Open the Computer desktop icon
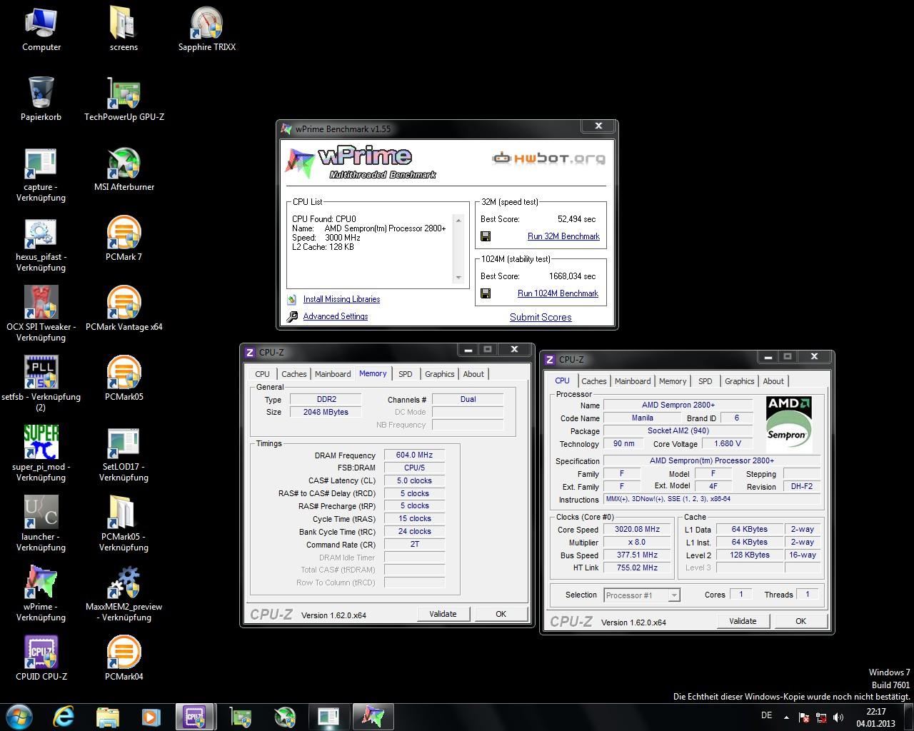The width and height of the screenshot is (914, 731). [41, 29]
